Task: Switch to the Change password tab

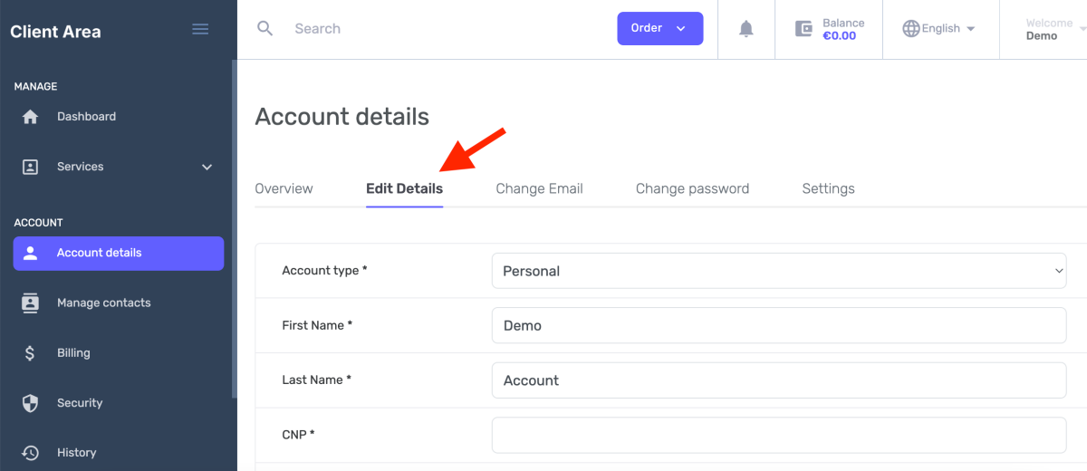Action: [x=692, y=188]
